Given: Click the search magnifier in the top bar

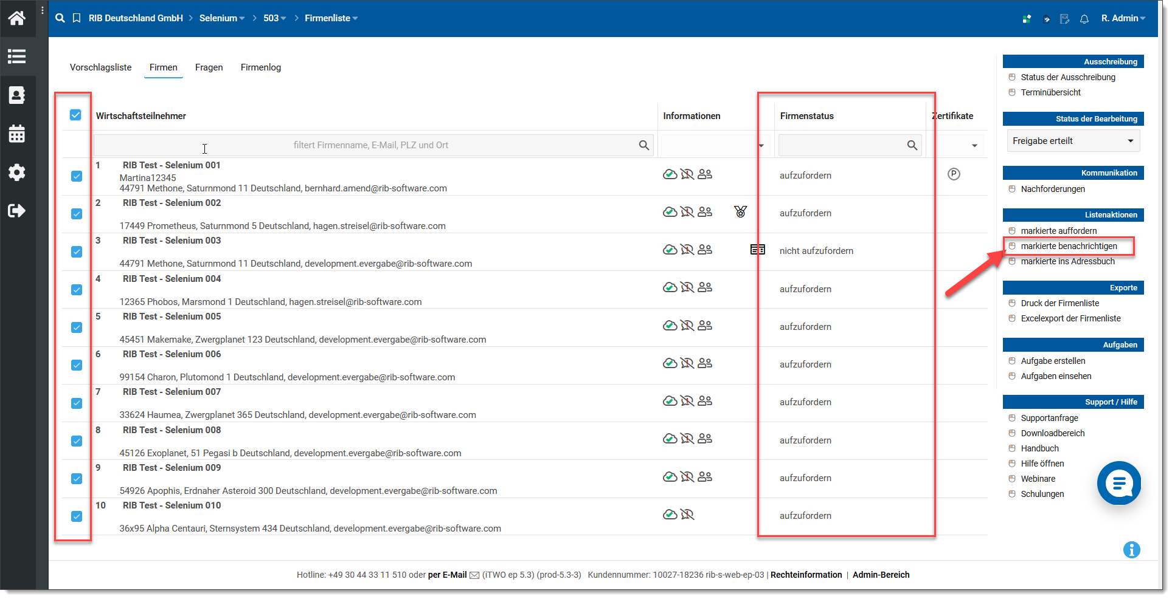Looking at the screenshot, I should point(60,18).
